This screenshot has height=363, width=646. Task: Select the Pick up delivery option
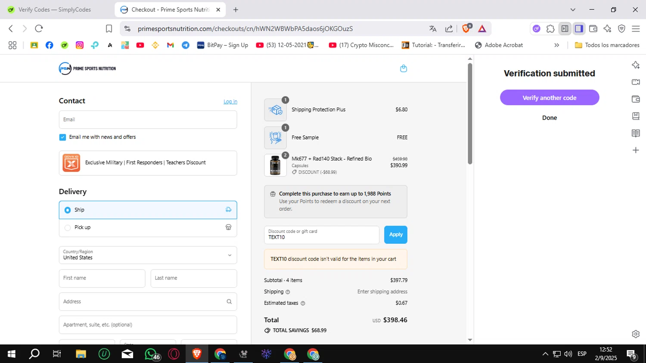(148, 227)
